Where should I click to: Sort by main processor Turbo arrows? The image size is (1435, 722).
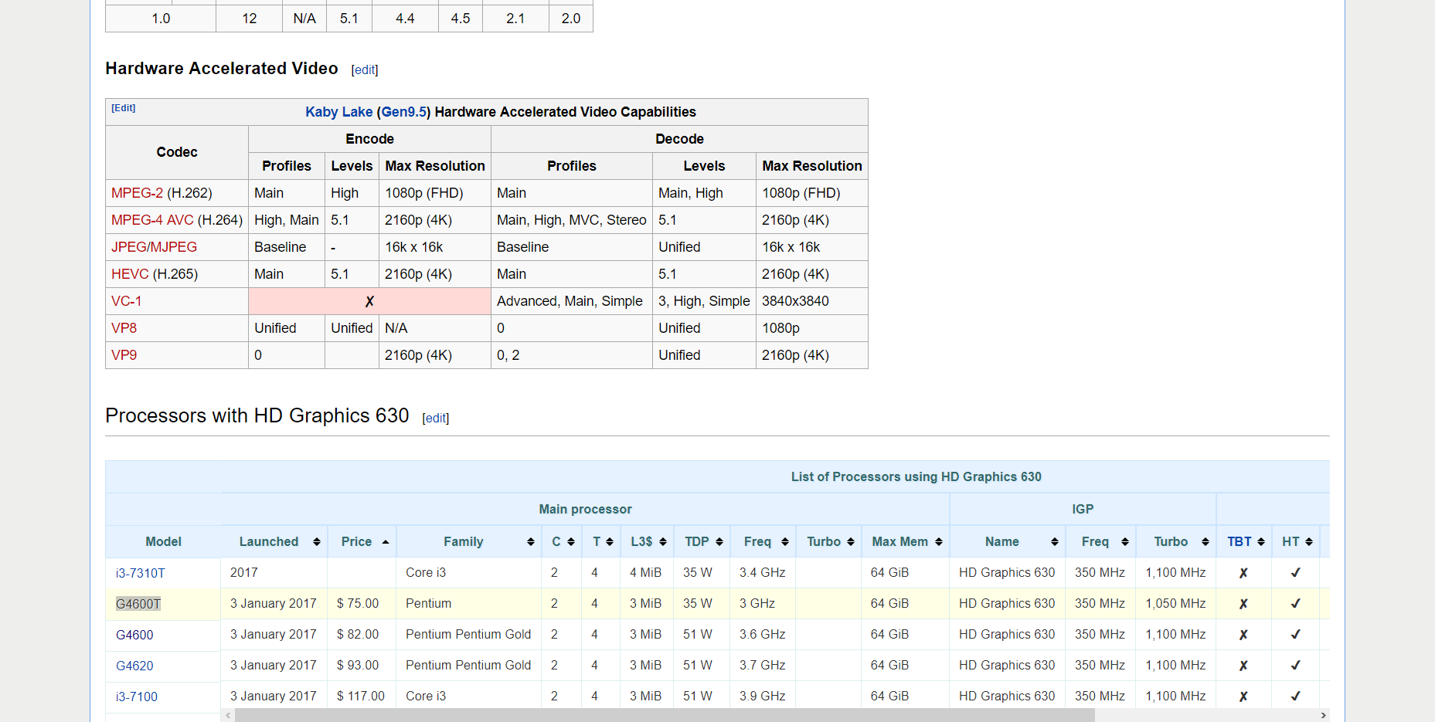pyautogui.click(x=851, y=542)
